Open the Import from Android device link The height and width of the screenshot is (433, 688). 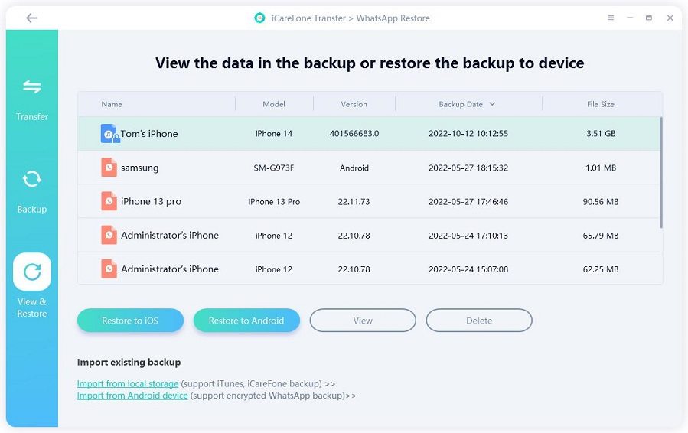tap(132, 396)
